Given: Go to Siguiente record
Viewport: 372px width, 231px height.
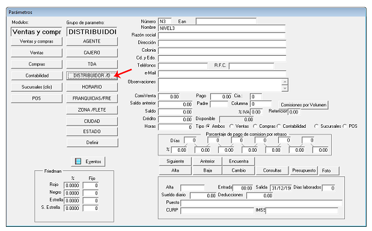Looking at the screenshot, I should tap(175, 161).
